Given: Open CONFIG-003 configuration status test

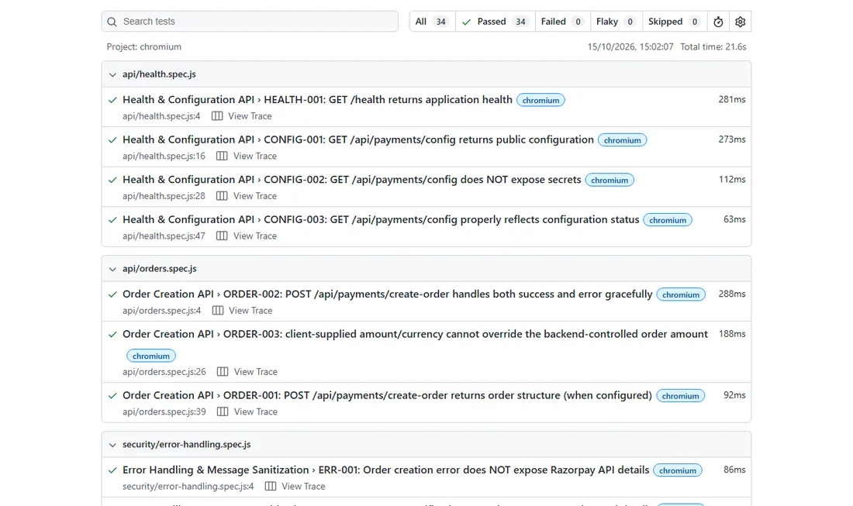Looking at the screenshot, I should coord(381,219).
